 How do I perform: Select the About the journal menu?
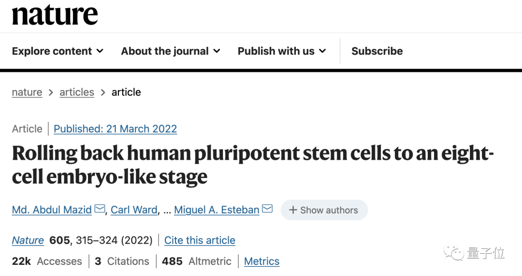(171, 51)
